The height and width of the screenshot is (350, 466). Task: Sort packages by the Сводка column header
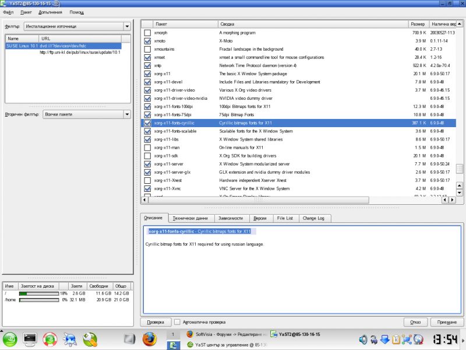click(313, 24)
